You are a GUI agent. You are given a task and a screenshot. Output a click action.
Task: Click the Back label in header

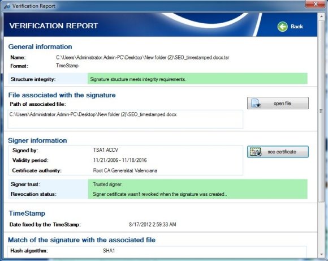click(297, 27)
